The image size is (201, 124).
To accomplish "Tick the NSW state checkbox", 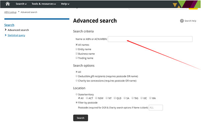I will click(96, 98).
